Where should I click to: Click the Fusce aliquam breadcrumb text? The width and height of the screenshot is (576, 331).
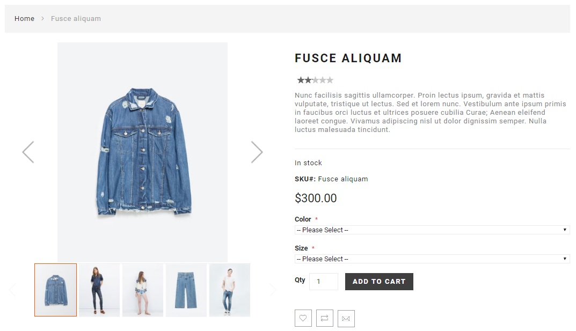pos(76,19)
